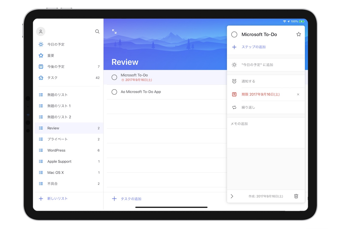344x229 pixels.
Task: Set recurrence via 繰り返し
Action: point(266,108)
